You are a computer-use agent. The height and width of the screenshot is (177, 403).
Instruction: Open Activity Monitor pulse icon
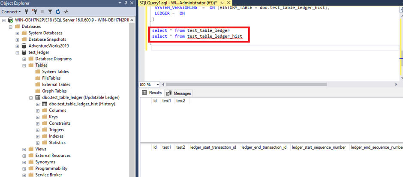point(66,12)
